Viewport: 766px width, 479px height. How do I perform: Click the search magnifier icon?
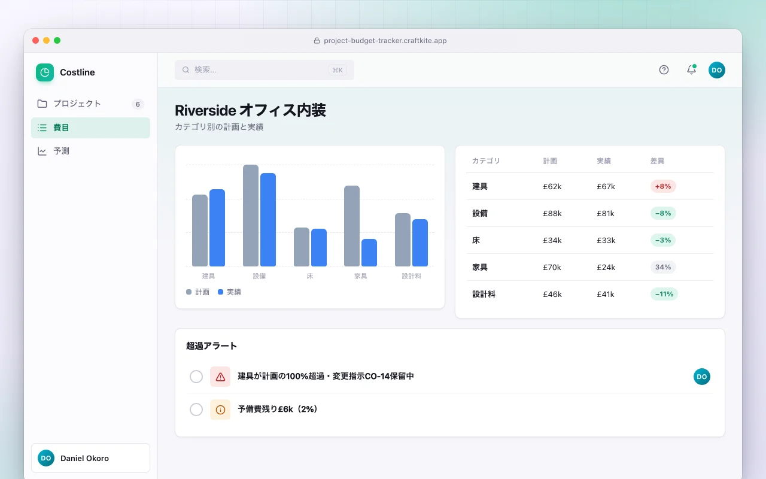pos(186,69)
